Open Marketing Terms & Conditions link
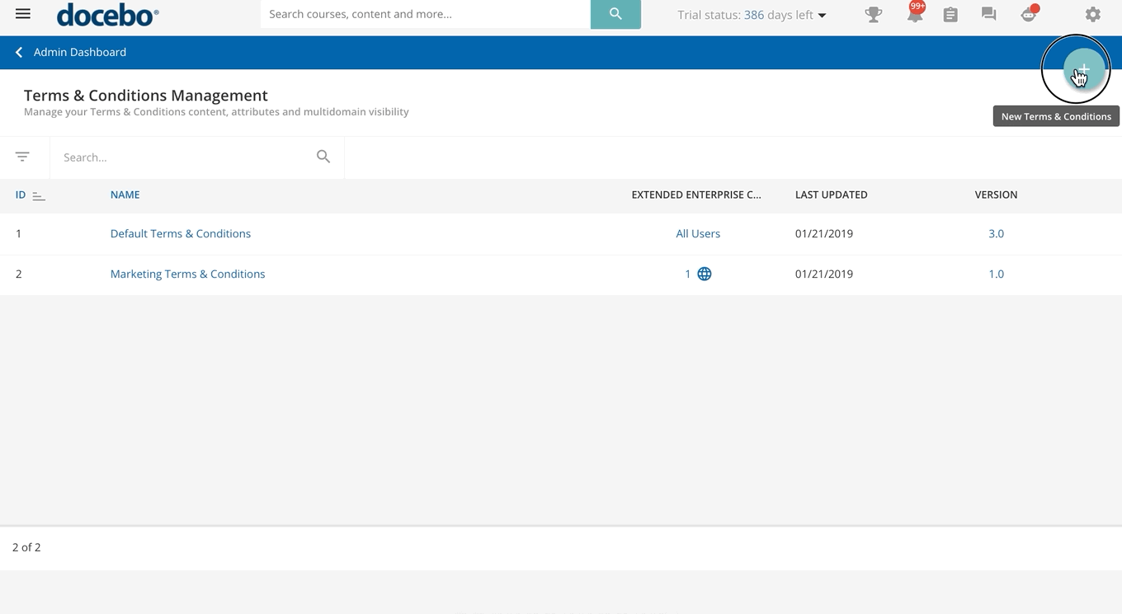This screenshot has width=1122, height=614. 187,274
